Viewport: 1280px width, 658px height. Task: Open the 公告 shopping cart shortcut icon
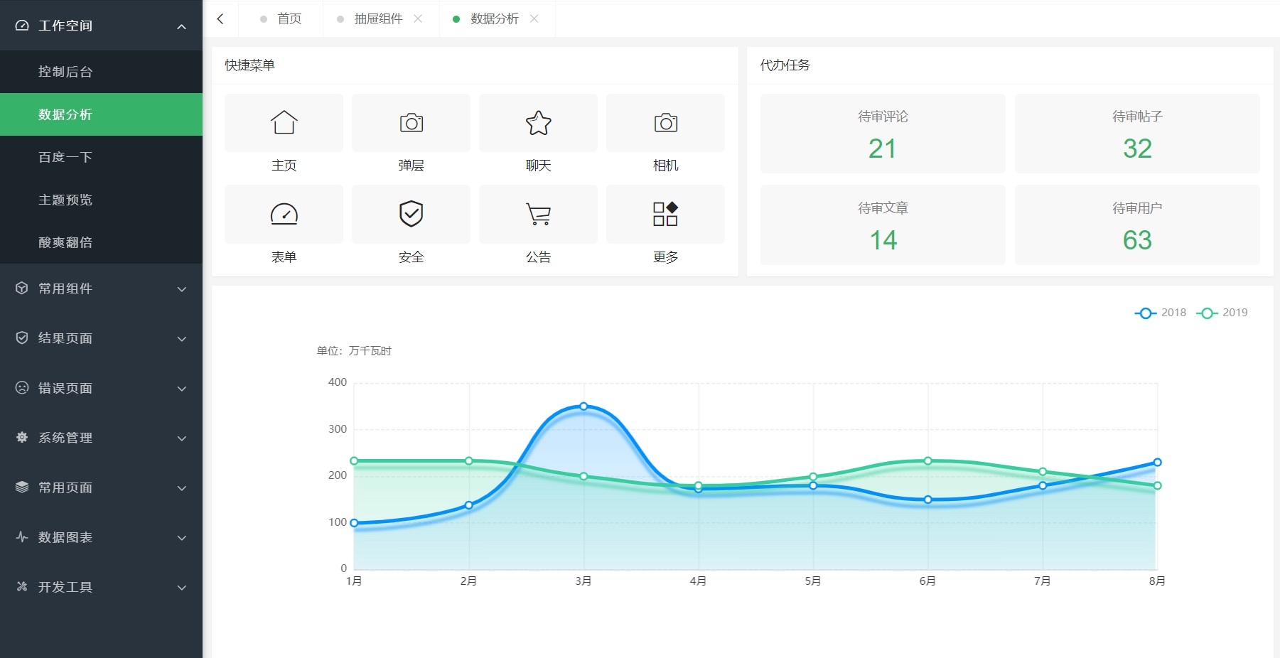(538, 214)
